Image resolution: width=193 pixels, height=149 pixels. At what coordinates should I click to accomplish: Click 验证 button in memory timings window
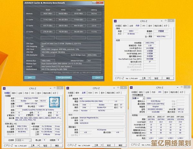point(156,78)
